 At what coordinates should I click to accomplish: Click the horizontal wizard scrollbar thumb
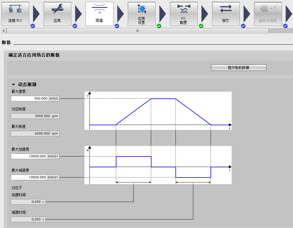pyautogui.click(x=137, y=31)
